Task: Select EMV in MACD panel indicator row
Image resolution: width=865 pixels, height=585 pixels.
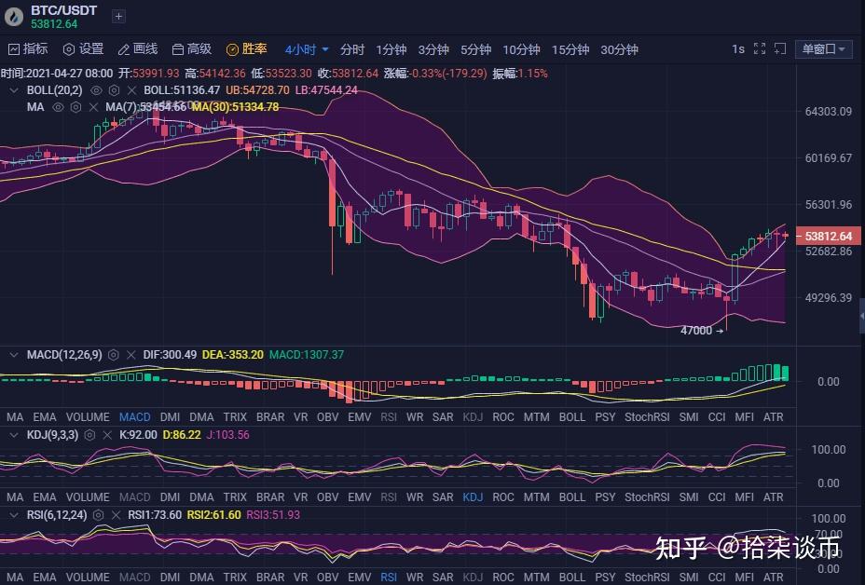Action: point(359,416)
